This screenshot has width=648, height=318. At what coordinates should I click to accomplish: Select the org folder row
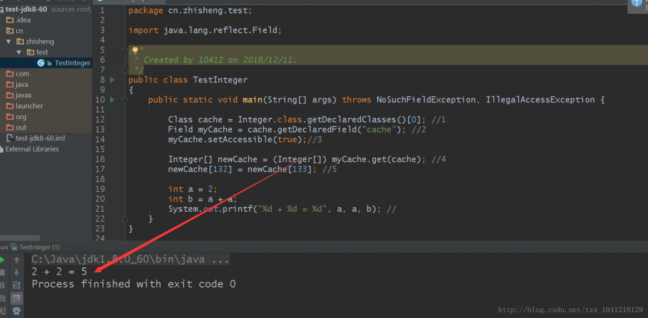(46, 117)
